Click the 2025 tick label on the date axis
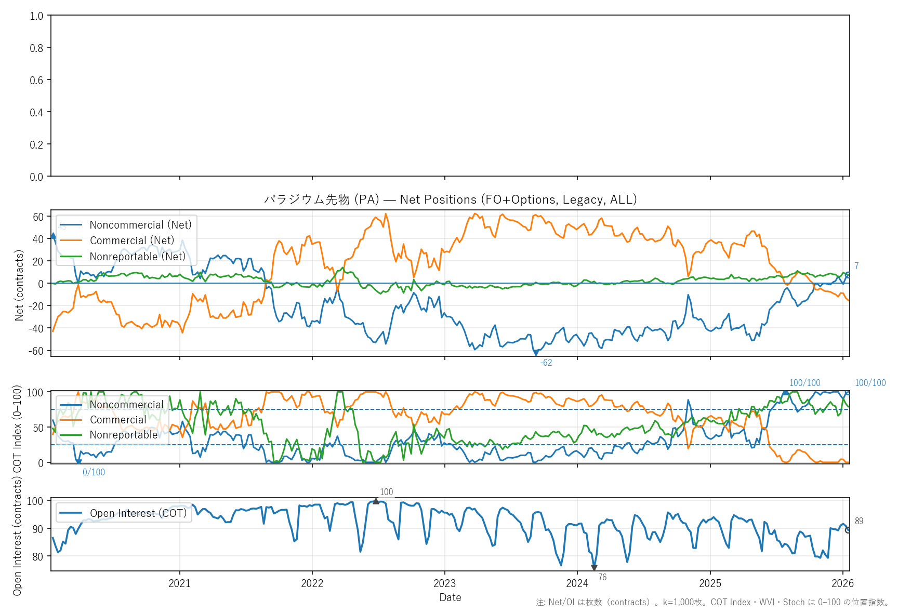Screen dimensions: 898x613 point(710,583)
